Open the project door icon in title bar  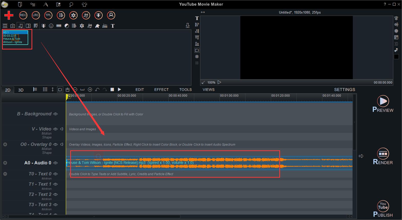20,4
